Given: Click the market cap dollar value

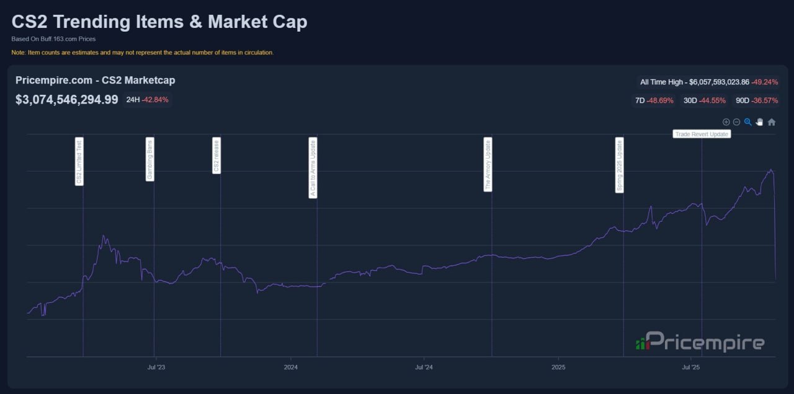Looking at the screenshot, I should (67, 99).
